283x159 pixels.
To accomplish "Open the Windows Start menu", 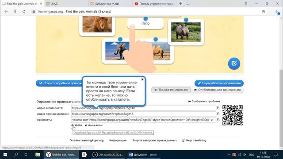I will 5,155.
